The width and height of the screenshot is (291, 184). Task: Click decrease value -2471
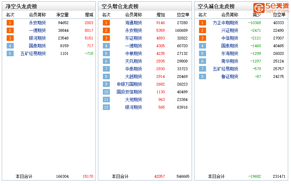tap(256, 30)
